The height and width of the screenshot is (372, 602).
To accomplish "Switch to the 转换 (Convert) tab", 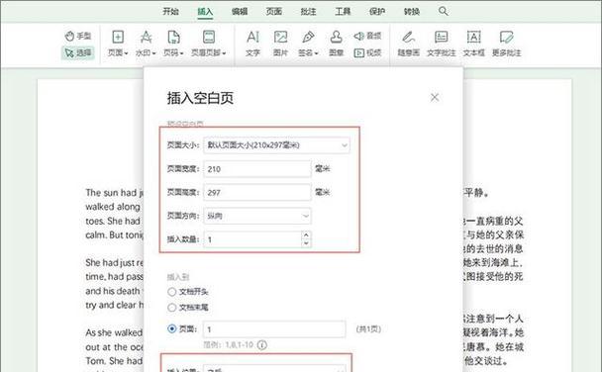I will [x=412, y=12].
